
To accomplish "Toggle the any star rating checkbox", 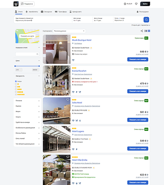I will coord(16,81).
